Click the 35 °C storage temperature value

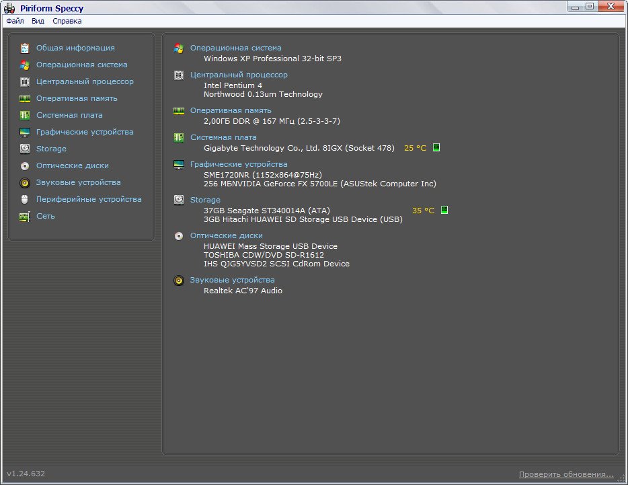424,211
